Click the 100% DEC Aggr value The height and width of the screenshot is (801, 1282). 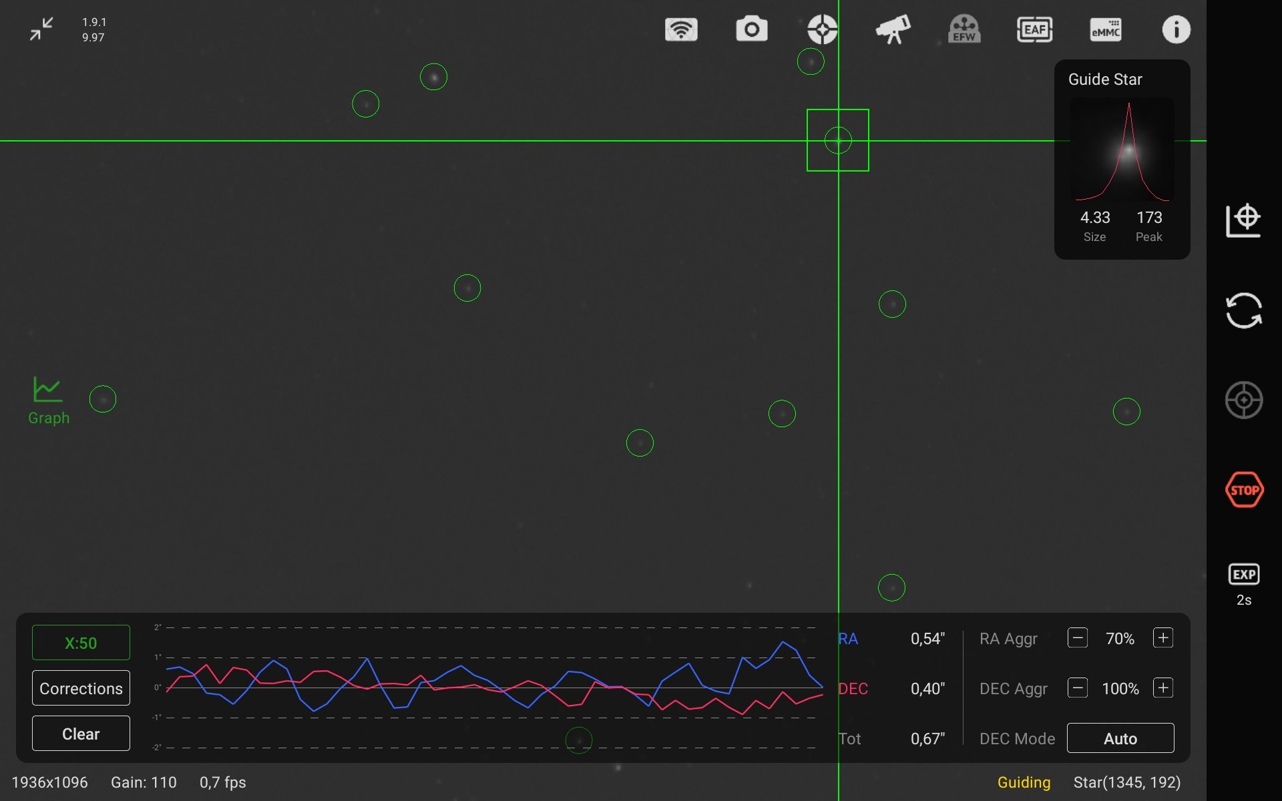1120,689
